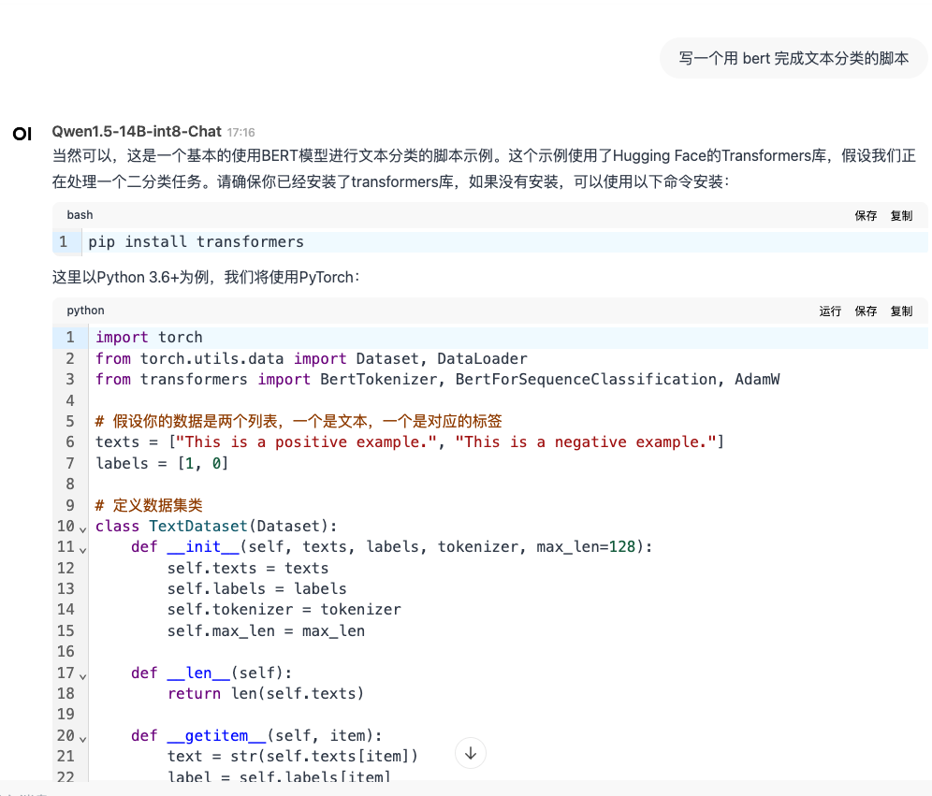
Task: Click the BertTokenizer import line
Action: coord(438,380)
